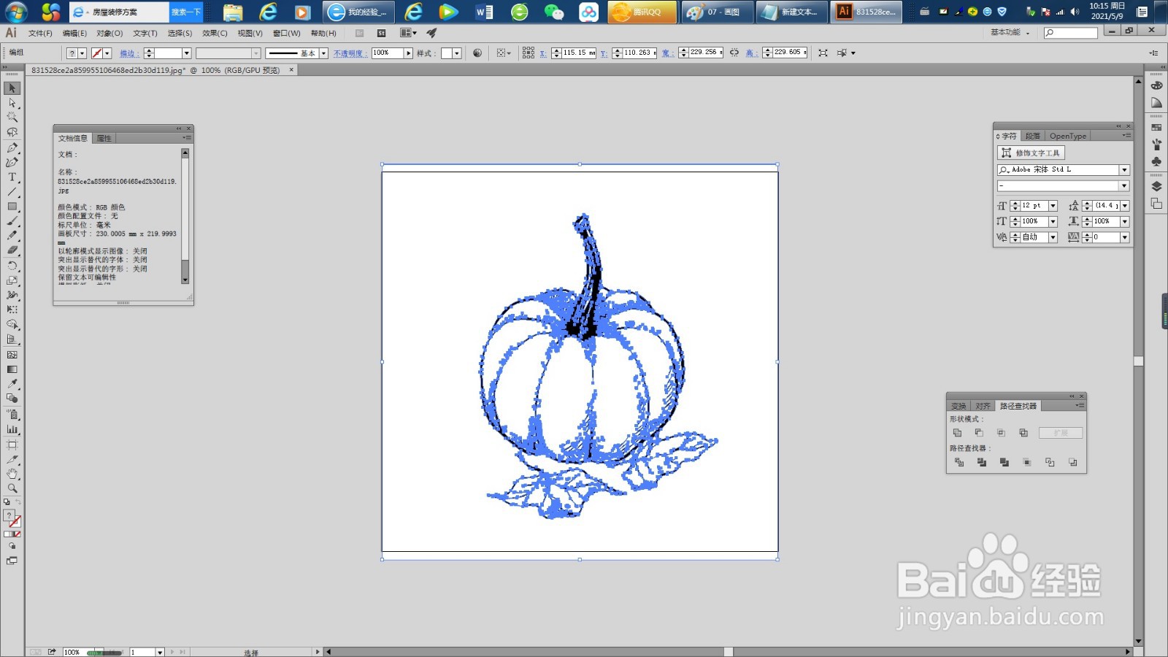Toggle default fill and stroke colors
Viewport: 1168px width, 657px height.
pyautogui.click(x=7, y=502)
